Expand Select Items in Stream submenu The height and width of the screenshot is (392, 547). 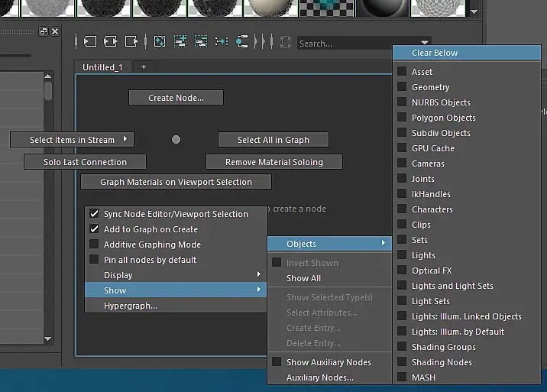click(x=72, y=140)
